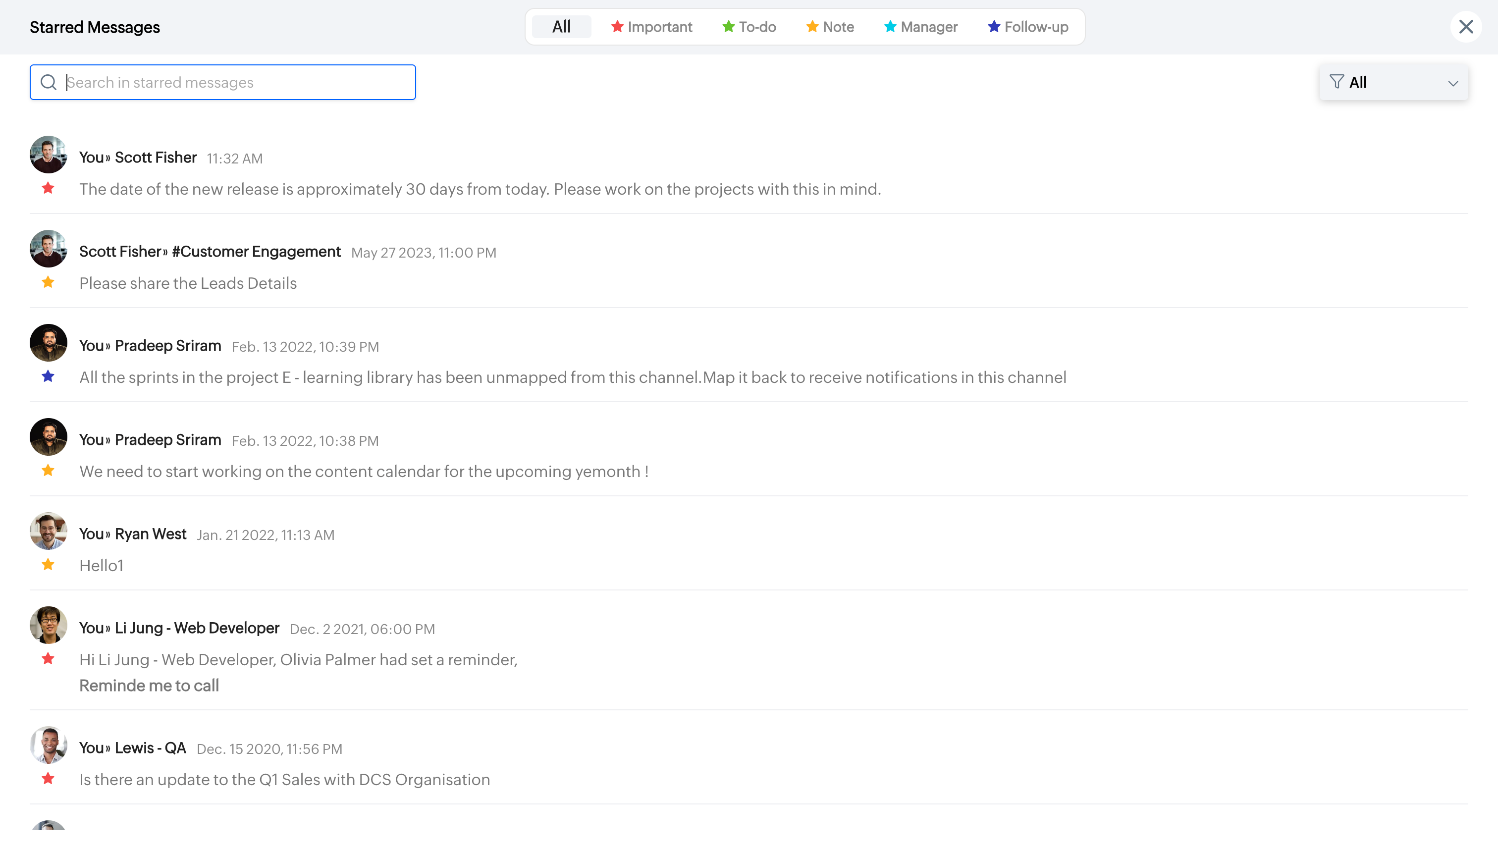Click the search magnifier icon

point(49,83)
